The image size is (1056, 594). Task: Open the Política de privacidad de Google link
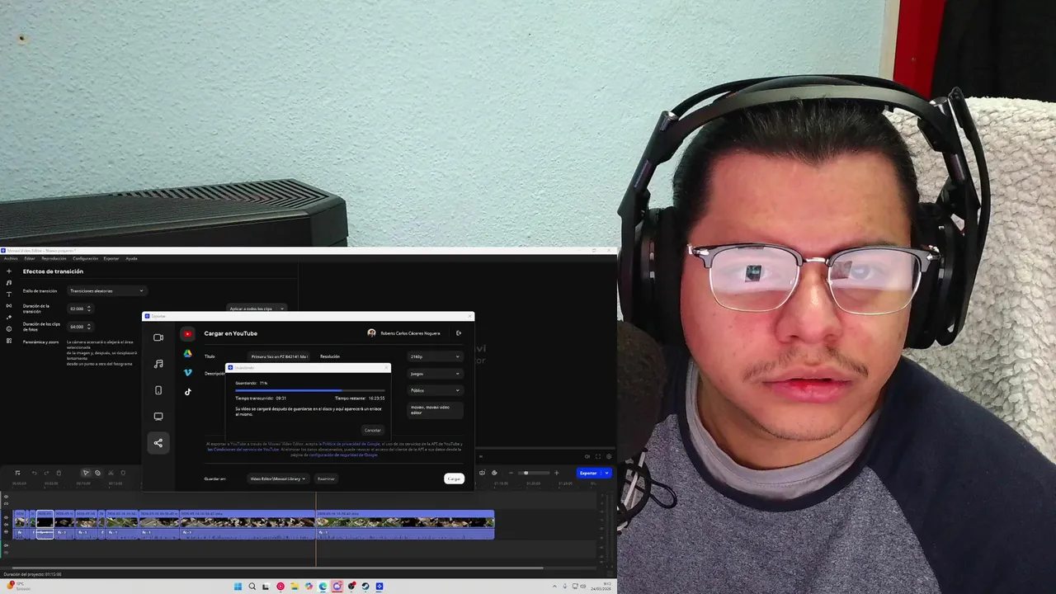351,444
